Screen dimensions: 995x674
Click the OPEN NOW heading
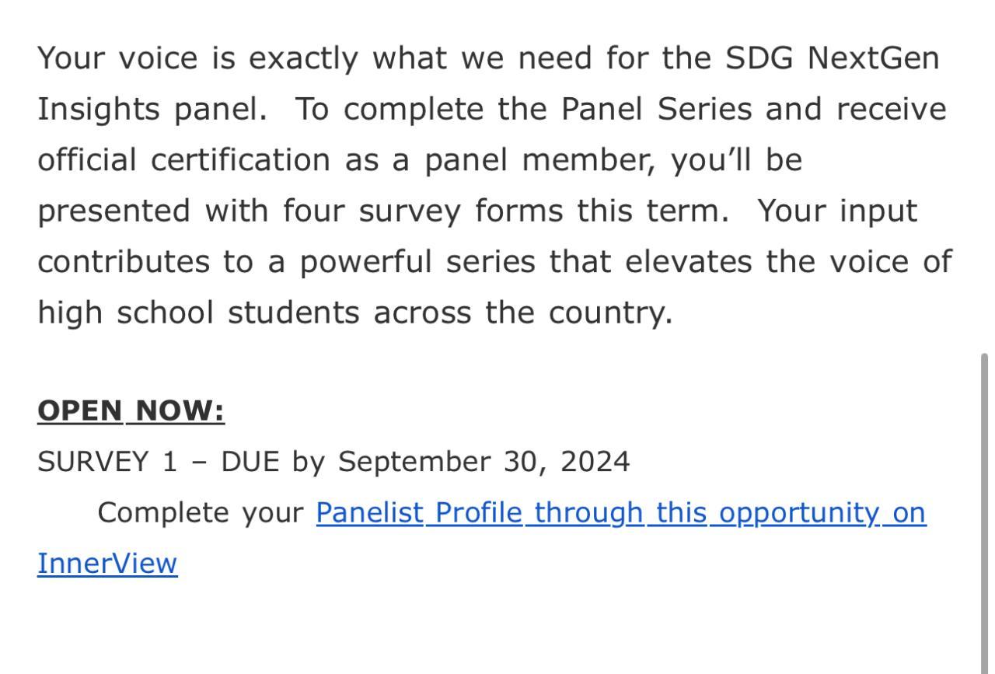point(131,411)
